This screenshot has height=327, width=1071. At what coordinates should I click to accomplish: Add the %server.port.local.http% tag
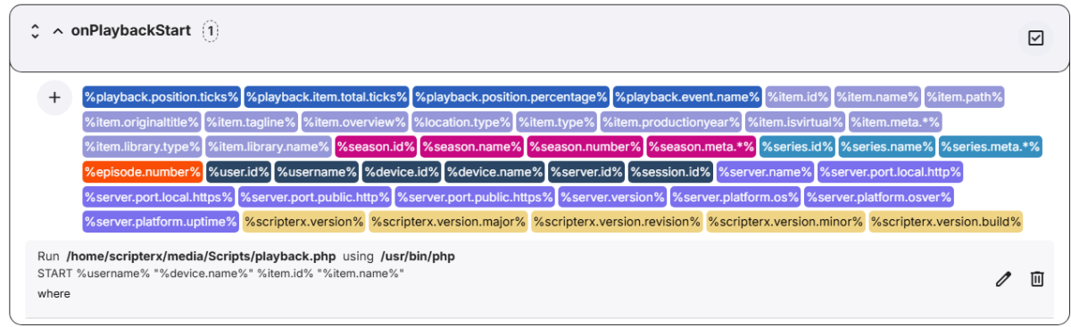tap(890, 171)
